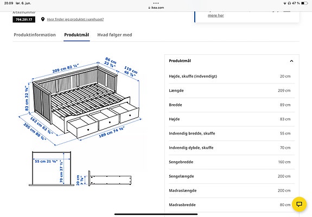Image resolution: width=312 pixels, height=217 pixels.
Task: Switch to the Produktinformation tab
Action: pyautogui.click(x=35, y=35)
